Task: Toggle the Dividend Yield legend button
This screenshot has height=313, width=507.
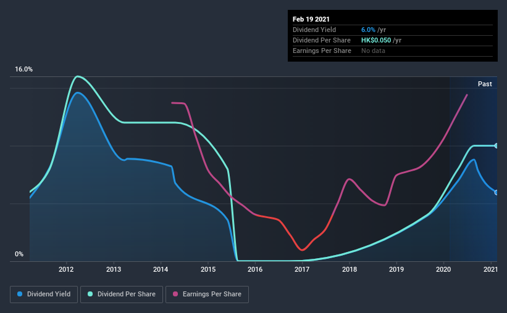Action: pyautogui.click(x=44, y=295)
